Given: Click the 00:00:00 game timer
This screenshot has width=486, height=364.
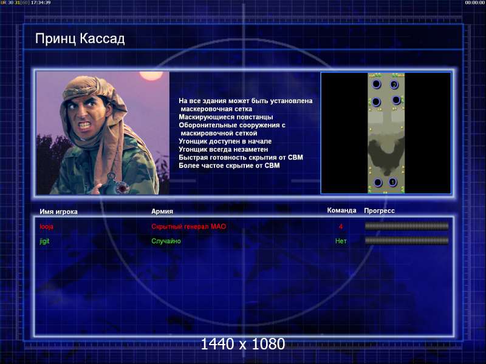Looking at the screenshot, I should coord(475,2).
